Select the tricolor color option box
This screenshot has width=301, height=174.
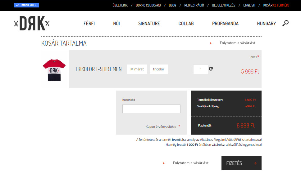click(x=158, y=69)
